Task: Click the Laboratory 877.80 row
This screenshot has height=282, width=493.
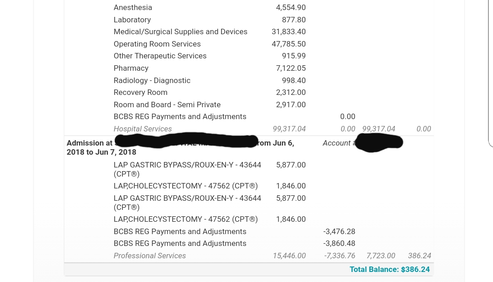Action: point(249,20)
